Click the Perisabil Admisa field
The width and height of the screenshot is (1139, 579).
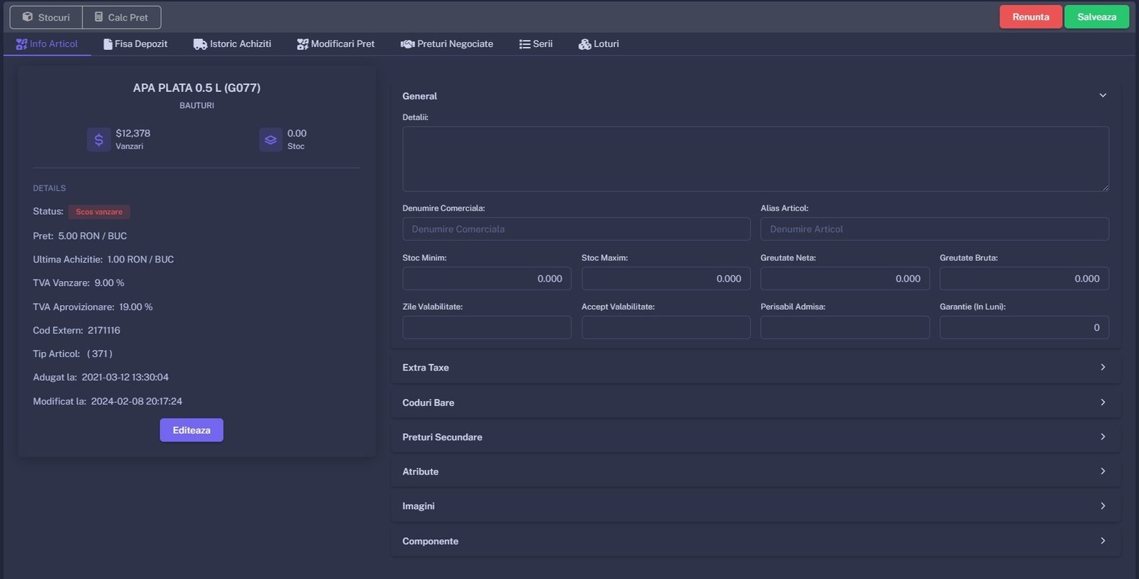(x=845, y=327)
